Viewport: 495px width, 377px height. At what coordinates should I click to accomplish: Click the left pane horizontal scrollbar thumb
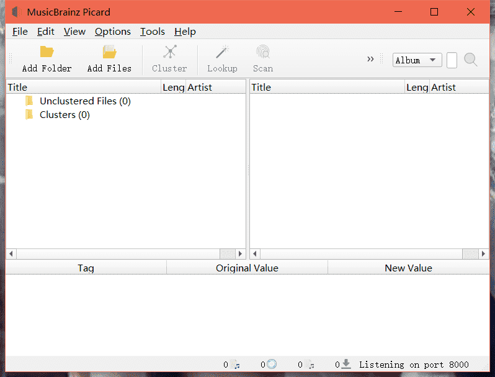coord(227,254)
